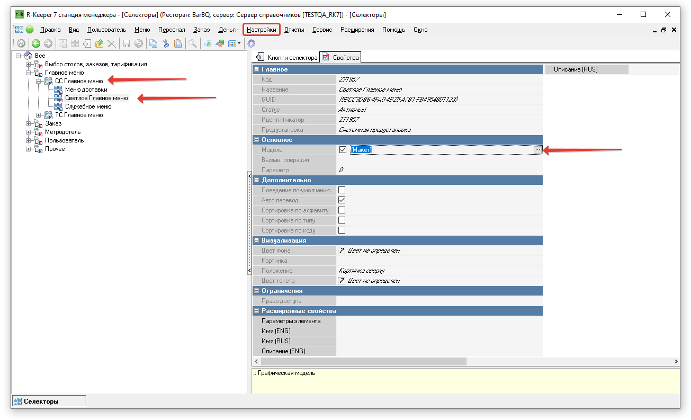Click the blue gear icon in toolbar
This screenshot has height=420, width=691.
point(252,44)
